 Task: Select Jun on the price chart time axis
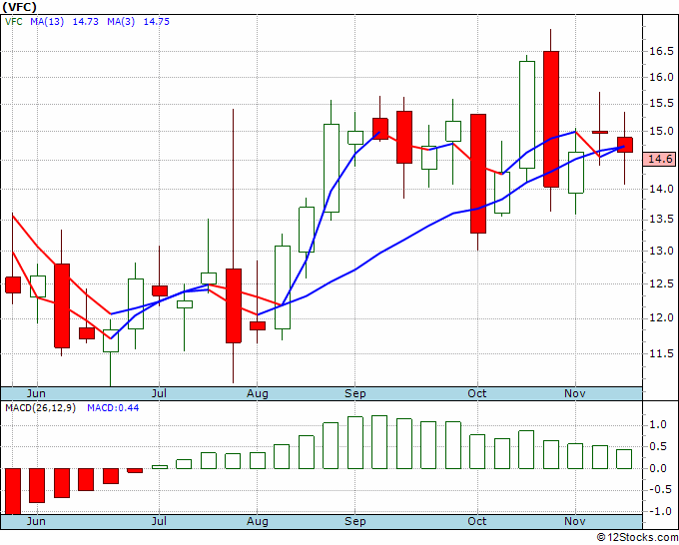[x=36, y=393]
